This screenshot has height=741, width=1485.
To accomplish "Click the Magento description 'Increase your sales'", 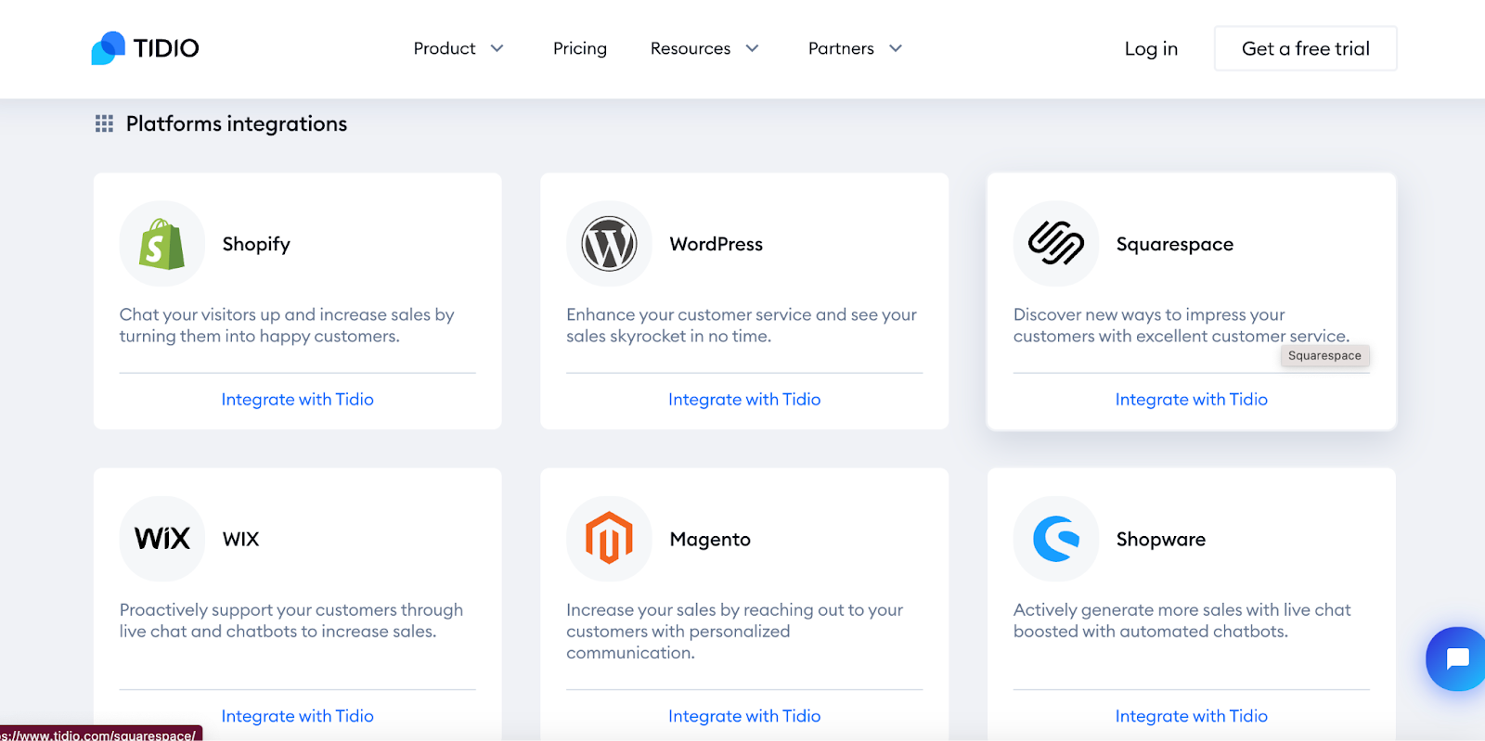I will (x=735, y=631).
